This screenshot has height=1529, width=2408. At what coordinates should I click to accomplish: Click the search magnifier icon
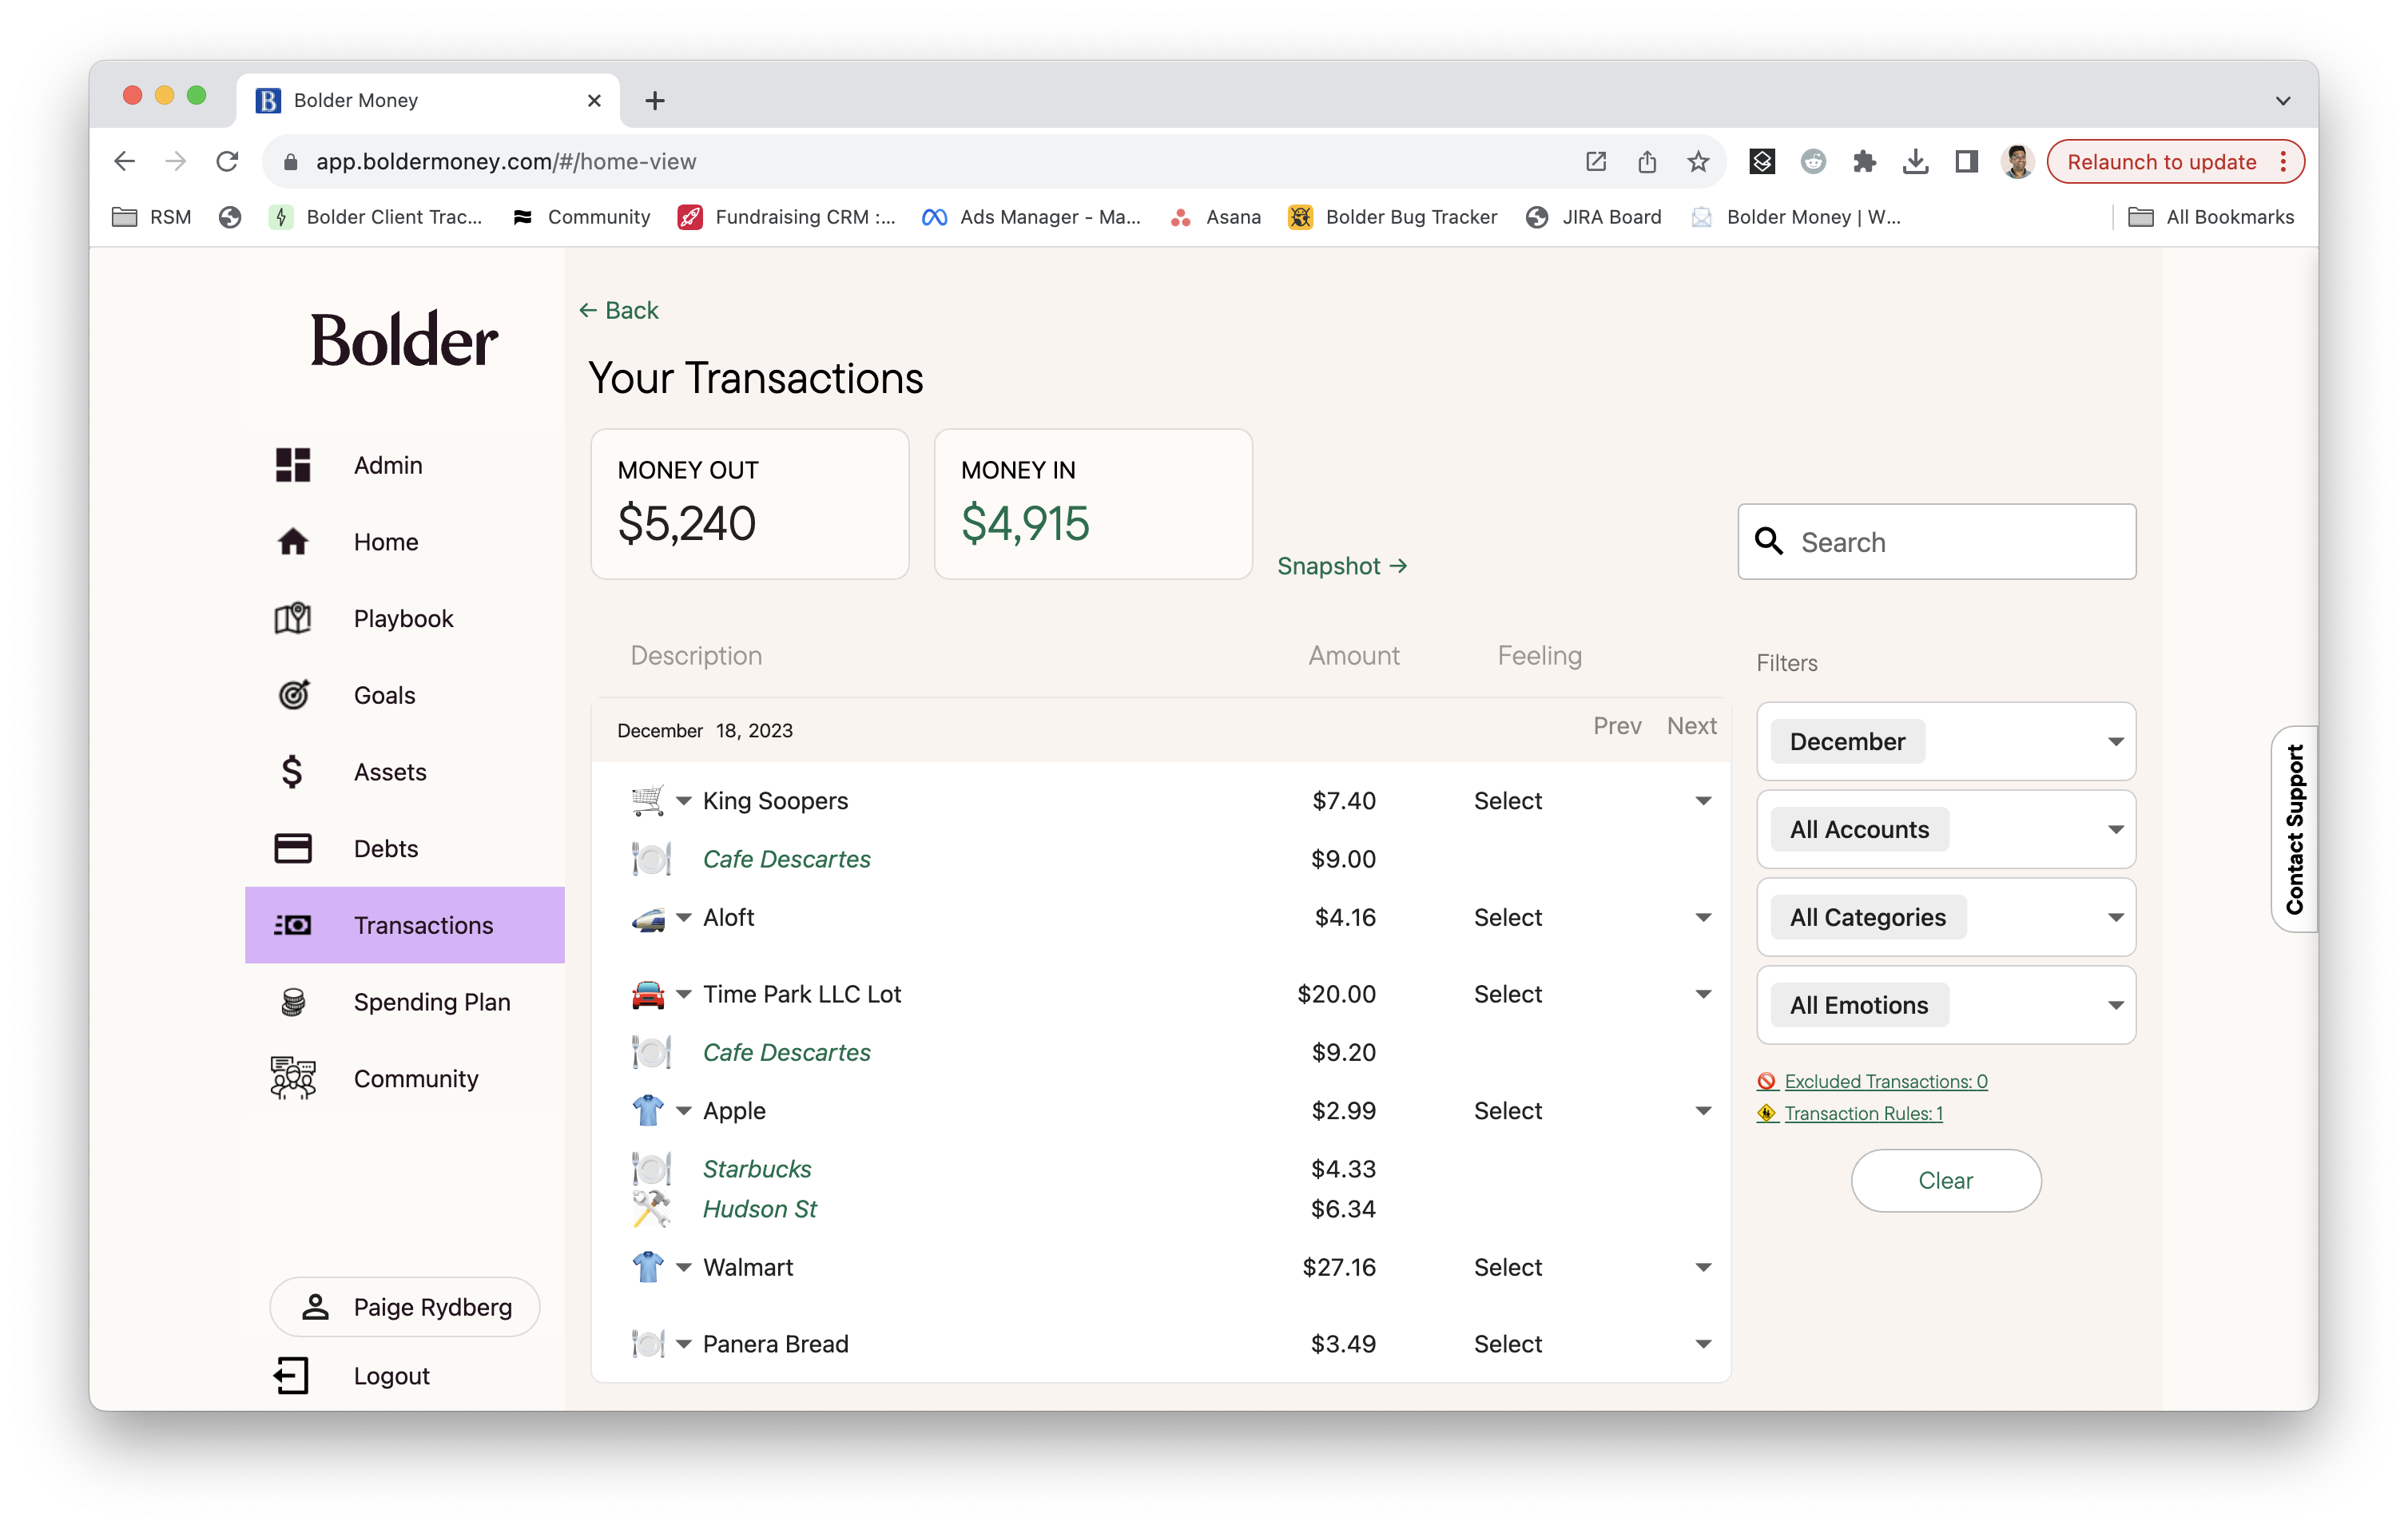point(1769,541)
